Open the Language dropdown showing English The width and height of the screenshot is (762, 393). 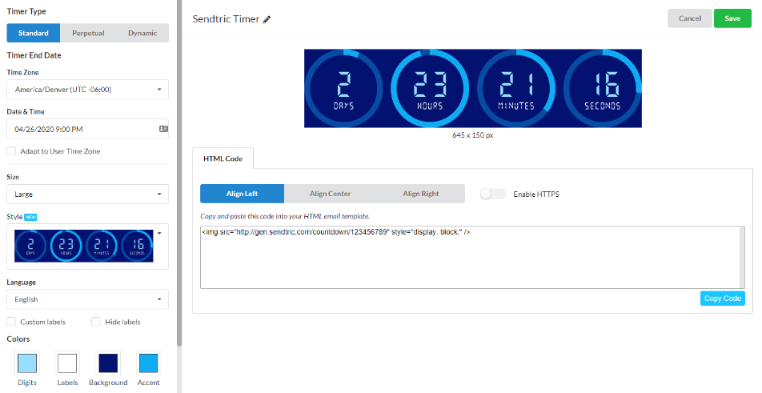[87, 299]
